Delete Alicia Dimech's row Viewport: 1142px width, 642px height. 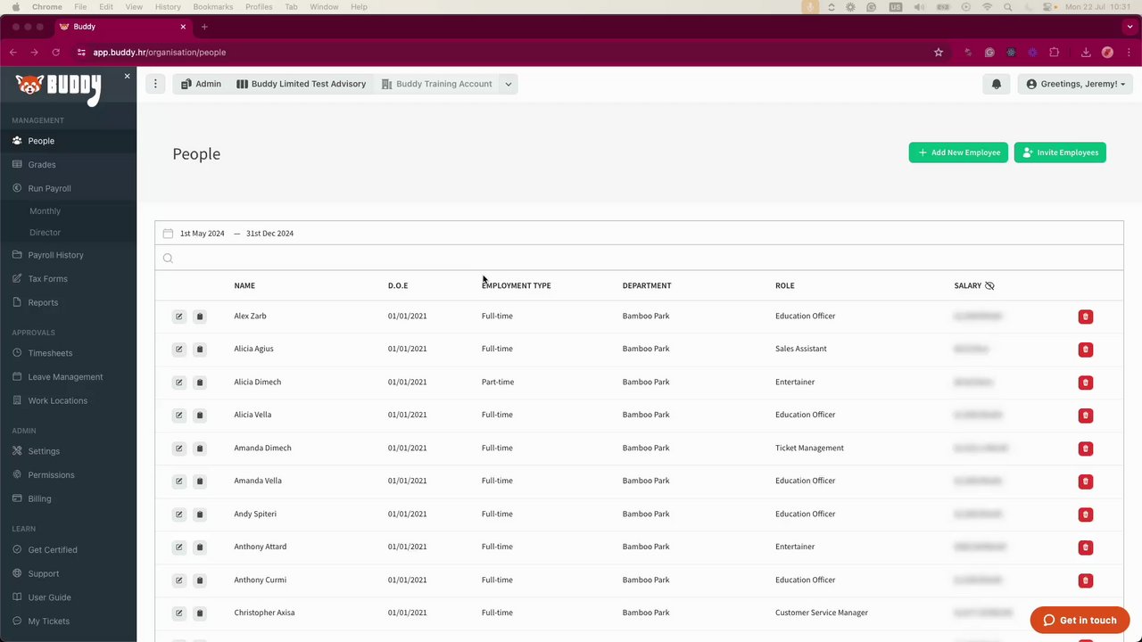(x=1086, y=383)
